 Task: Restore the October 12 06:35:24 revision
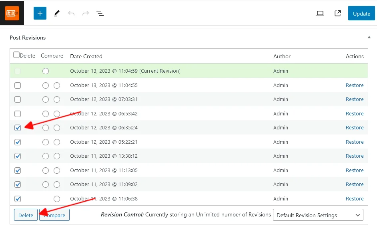(x=355, y=127)
